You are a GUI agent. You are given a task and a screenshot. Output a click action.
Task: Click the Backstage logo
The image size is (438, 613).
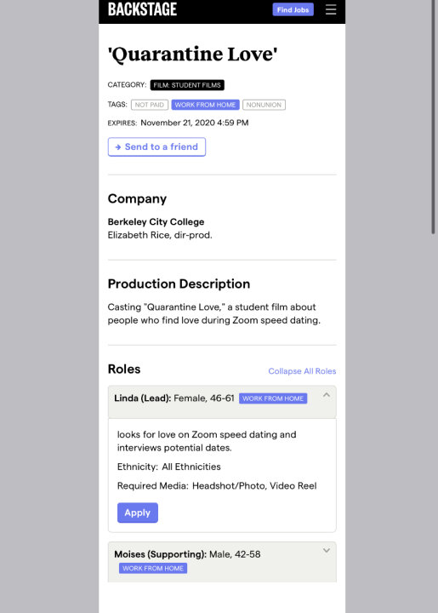pyautogui.click(x=142, y=9)
